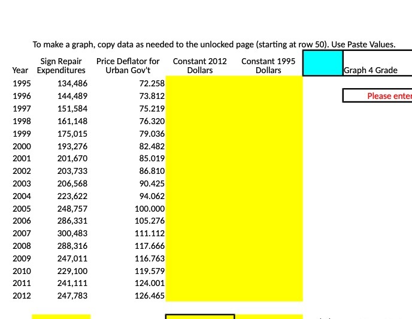Select the 'Constant 1995 Dollars' header
412x319 pixels.
pos(268,66)
